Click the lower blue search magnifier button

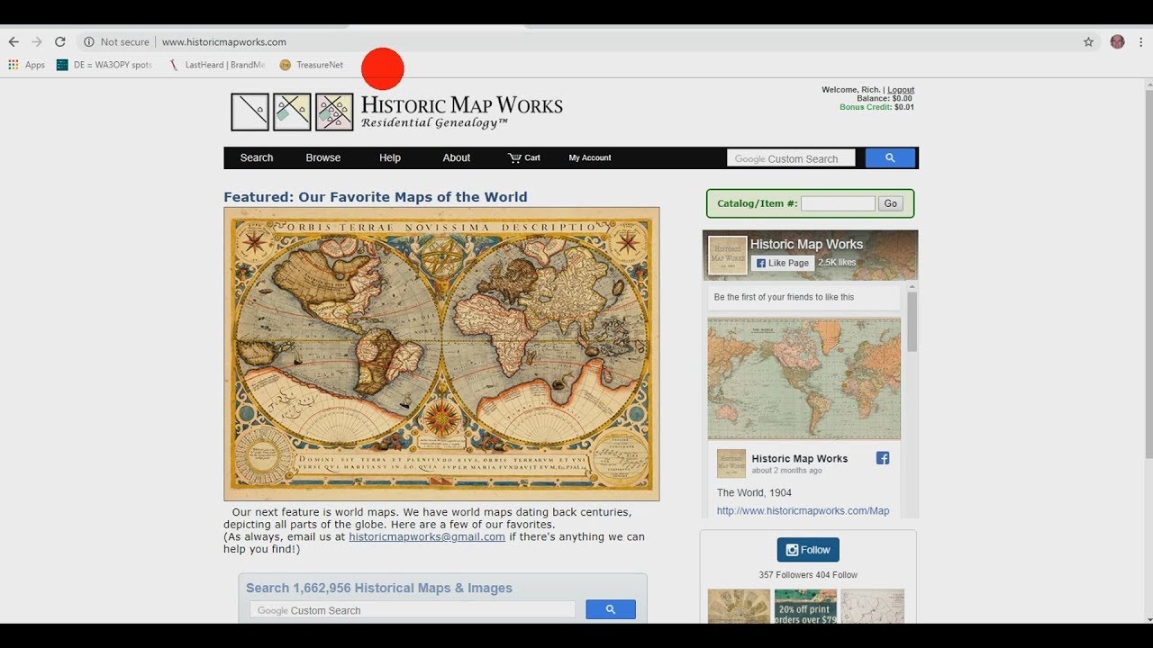[x=611, y=609]
